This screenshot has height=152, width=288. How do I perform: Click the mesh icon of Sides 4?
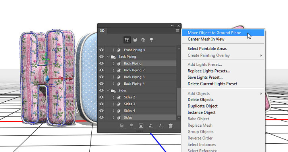119,111
